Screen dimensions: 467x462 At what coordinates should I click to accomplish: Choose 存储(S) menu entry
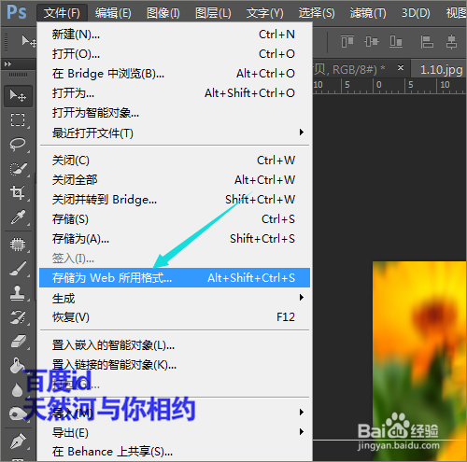pos(175,219)
